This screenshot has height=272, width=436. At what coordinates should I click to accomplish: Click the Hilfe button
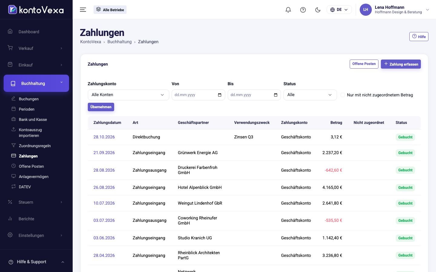[x=419, y=37]
